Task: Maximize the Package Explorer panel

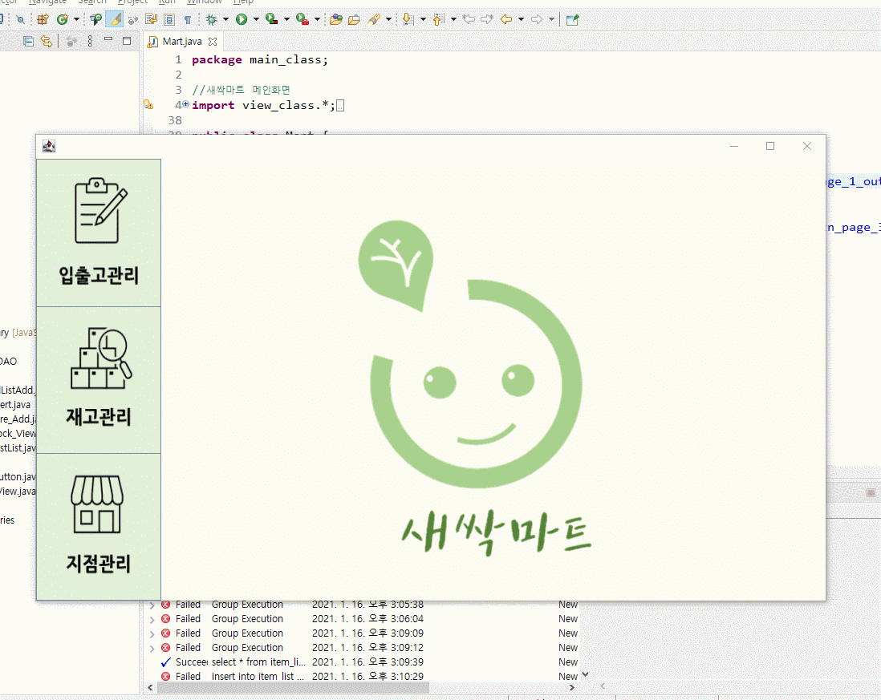Action: click(127, 40)
